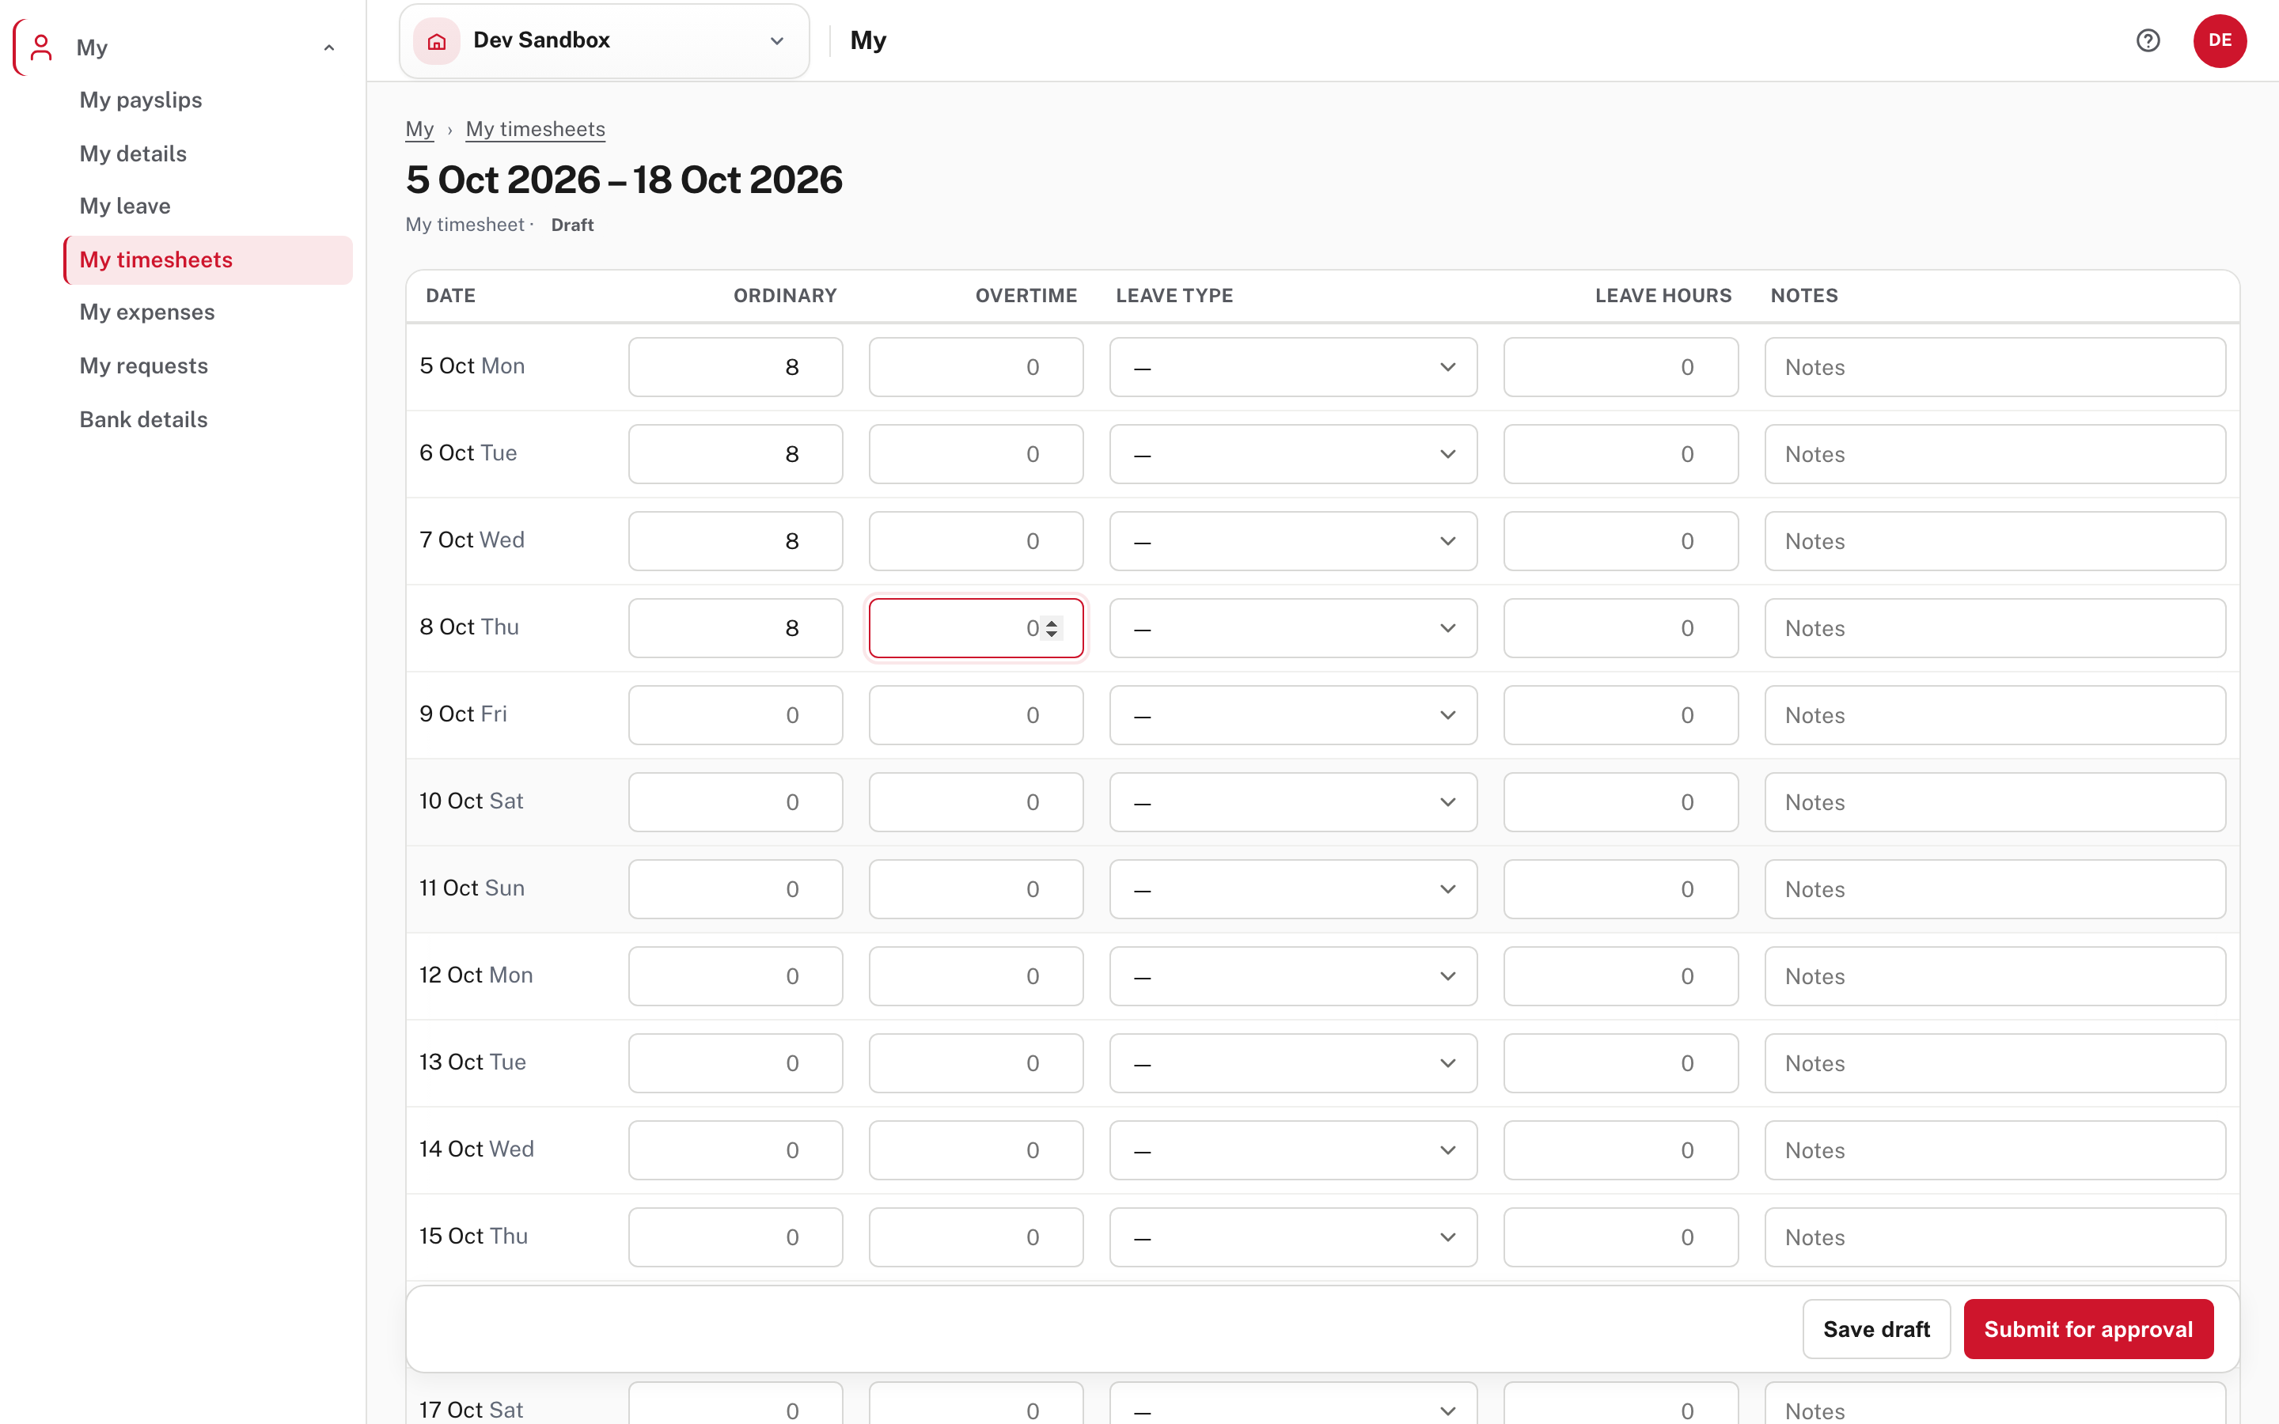Viewport: 2279px width, 1424px height.
Task: Open the DE user avatar menu
Action: click(2219, 40)
